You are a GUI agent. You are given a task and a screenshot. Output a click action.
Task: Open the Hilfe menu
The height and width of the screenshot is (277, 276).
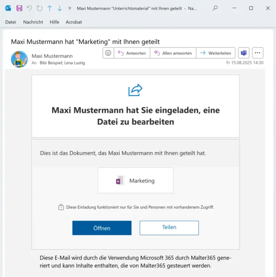pos(54,22)
